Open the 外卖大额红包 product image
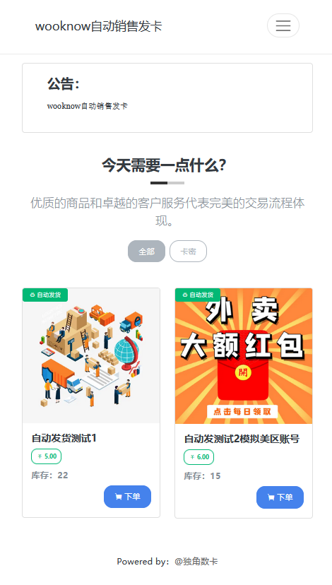Screen dimensions: 332x585 (x=244, y=356)
